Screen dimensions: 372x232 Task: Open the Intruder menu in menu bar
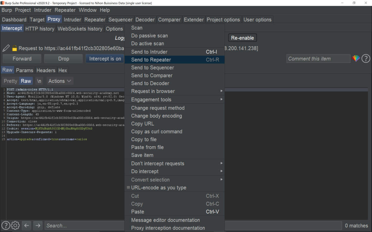43,10
